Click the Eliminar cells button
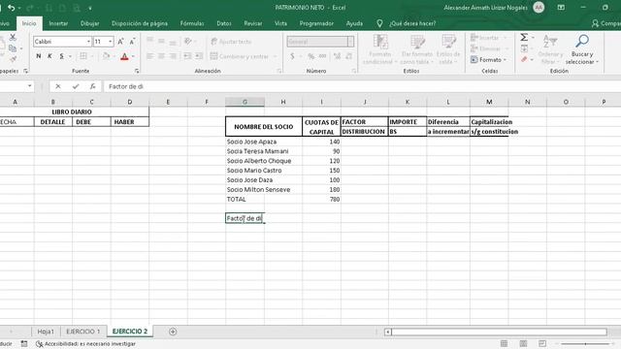 coord(489,48)
